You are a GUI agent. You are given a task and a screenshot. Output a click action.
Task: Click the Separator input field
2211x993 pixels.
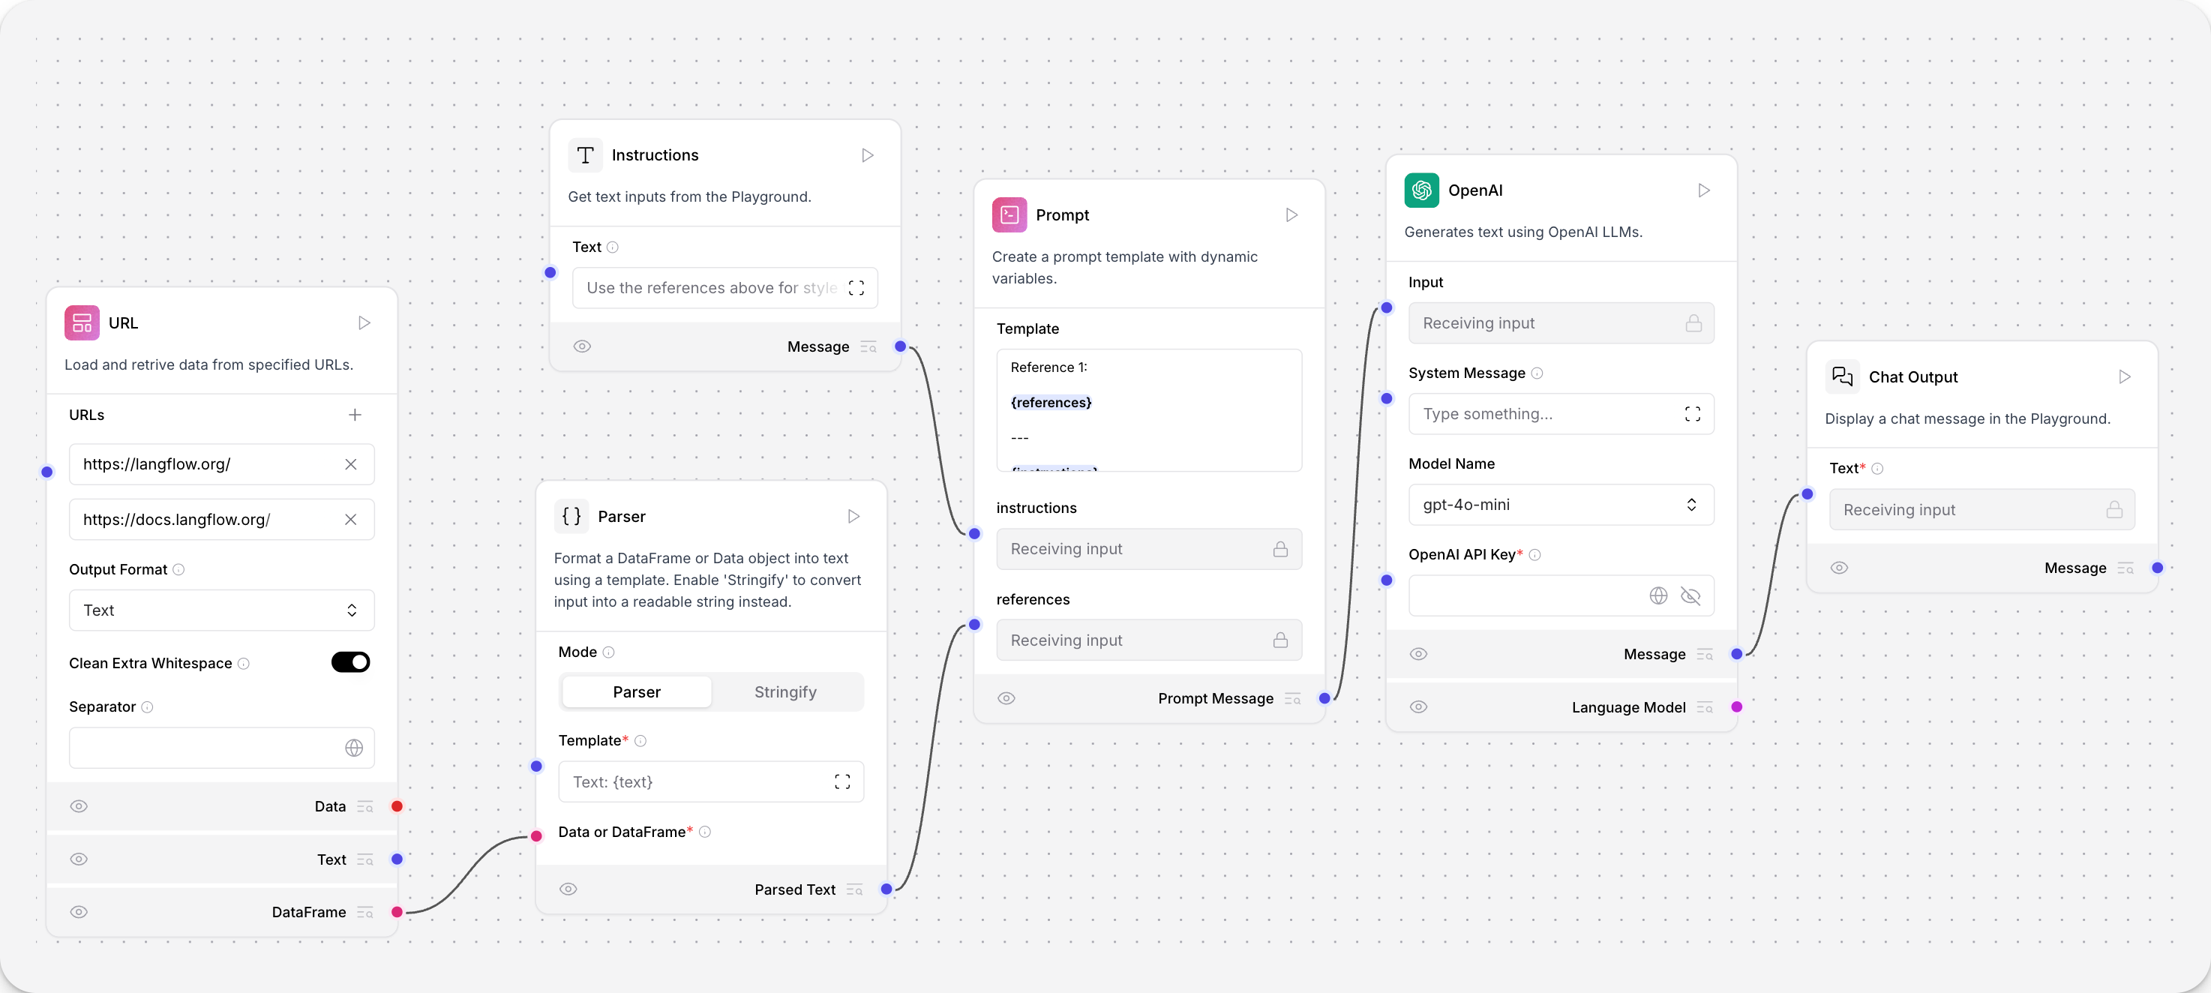221,748
